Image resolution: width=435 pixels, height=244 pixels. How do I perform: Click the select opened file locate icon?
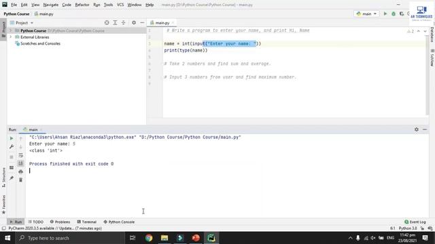(107, 22)
